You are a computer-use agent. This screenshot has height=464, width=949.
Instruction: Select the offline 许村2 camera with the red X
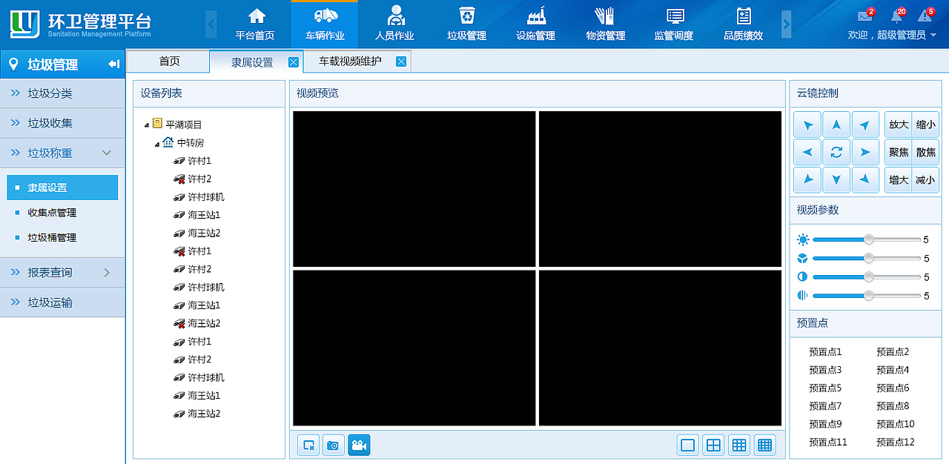pyautogui.click(x=193, y=179)
